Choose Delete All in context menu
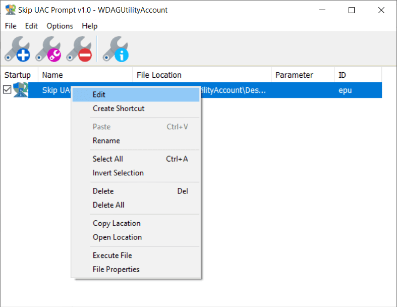This screenshot has height=307, width=397. (136, 205)
